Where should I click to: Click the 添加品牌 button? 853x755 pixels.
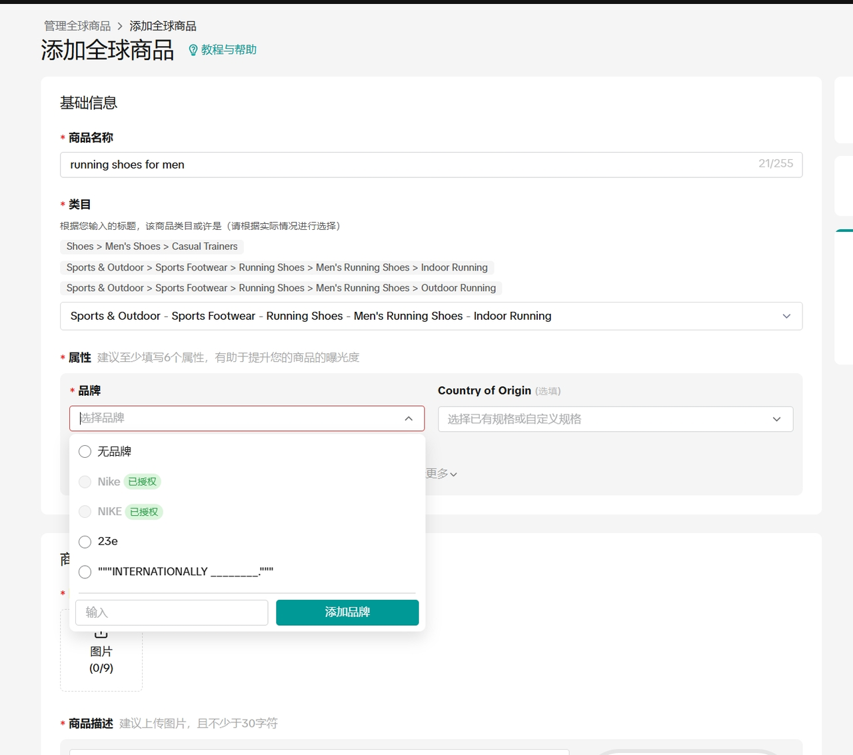pos(347,612)
